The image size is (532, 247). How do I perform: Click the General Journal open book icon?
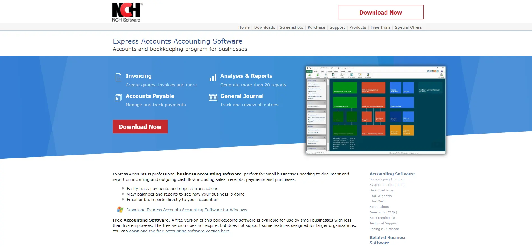pyautogui.click(x=213, y=98)
